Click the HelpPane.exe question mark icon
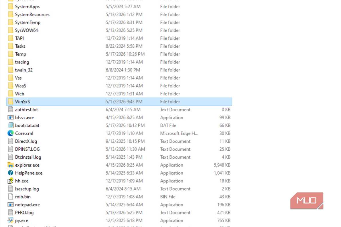Viewport: 341px width, 227px height. (x=10, y=173)
